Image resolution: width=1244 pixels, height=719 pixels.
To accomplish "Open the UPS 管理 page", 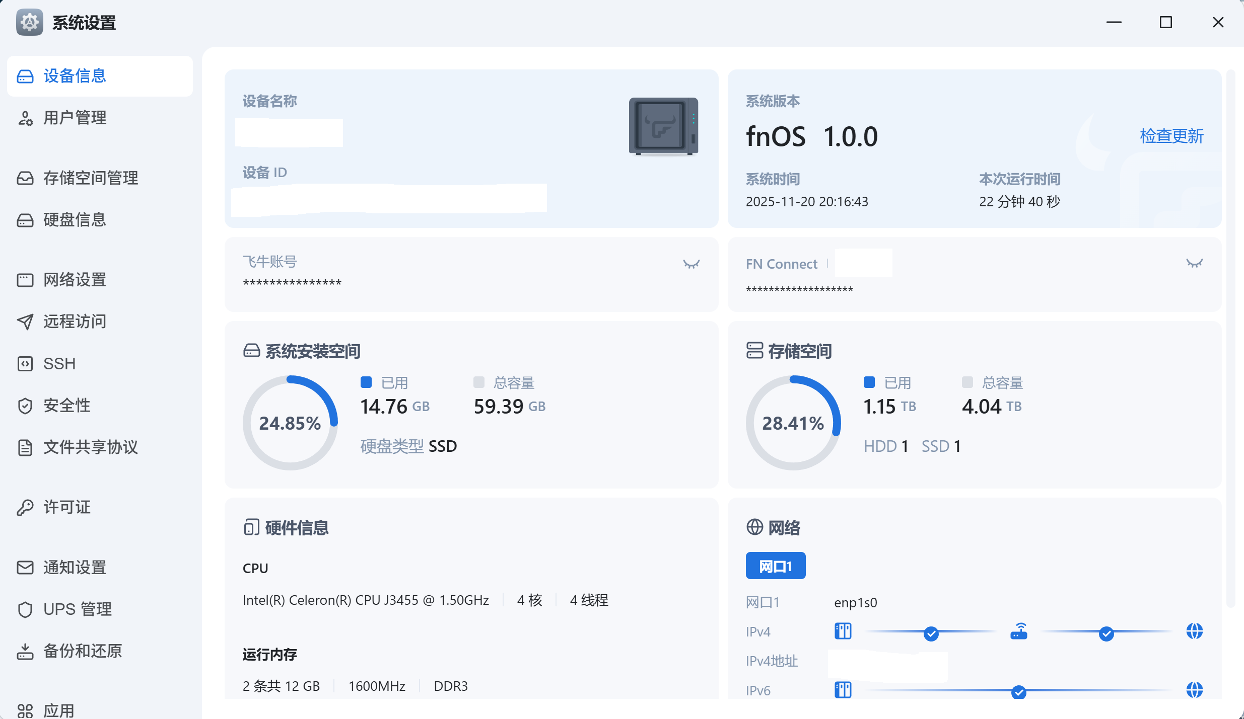I will (x=77, y=609).
